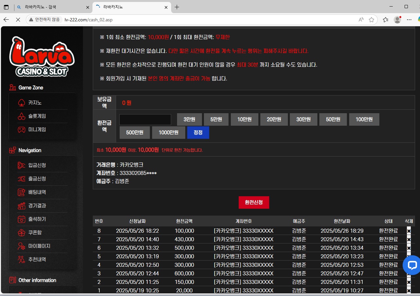
Task: Select the 20만원 amount button
Action: 274,119
